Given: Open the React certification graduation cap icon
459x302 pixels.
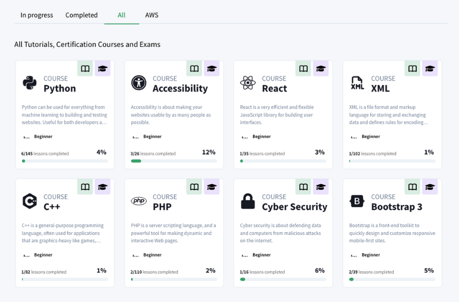Looking at the screenshot, I should coord(321,68).
